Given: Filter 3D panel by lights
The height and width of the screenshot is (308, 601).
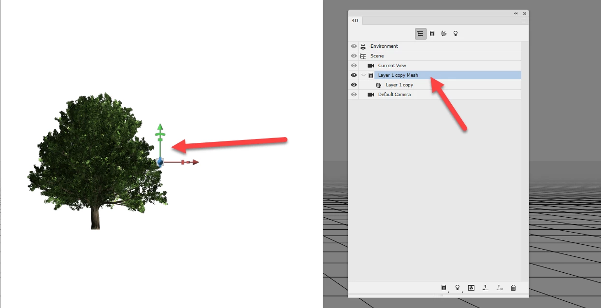Looking at the screenshot, I should [x=455, y=34].
